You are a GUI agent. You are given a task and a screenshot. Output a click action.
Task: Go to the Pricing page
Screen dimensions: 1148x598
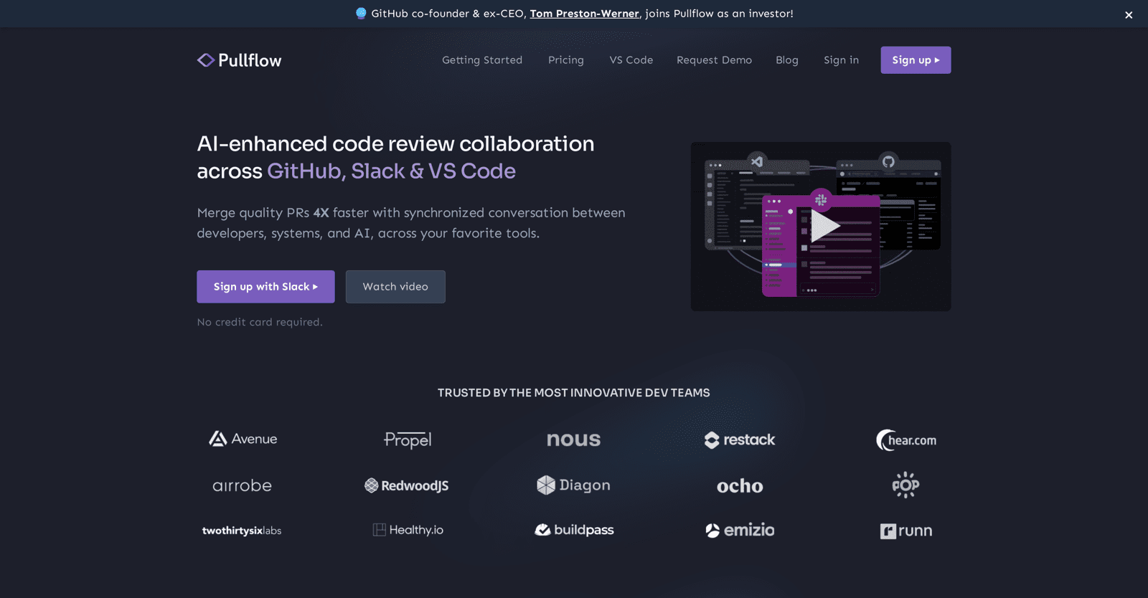click(566, 60)
